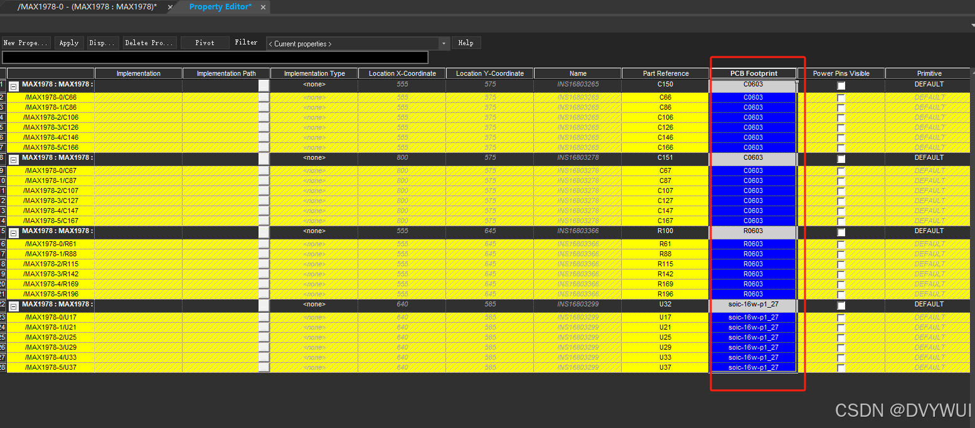975x428 pixels.
Task: Select Part Reference cell R196
Action: pyautogui.click(x=666, y=294)
